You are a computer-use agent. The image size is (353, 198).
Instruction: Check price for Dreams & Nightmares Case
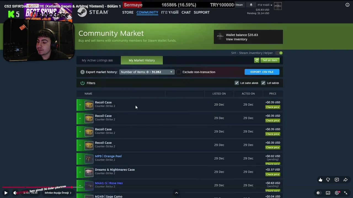(273, 174)
